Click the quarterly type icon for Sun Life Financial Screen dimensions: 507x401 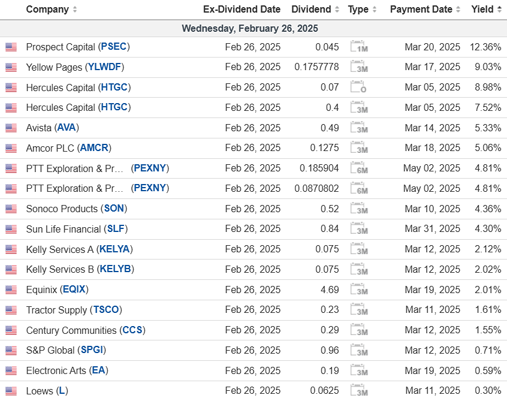tap(358, 229)
